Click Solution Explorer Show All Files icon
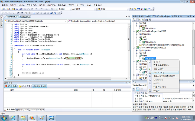The height and width of the screenshot is (121, 195). click(x=139, y=20)
